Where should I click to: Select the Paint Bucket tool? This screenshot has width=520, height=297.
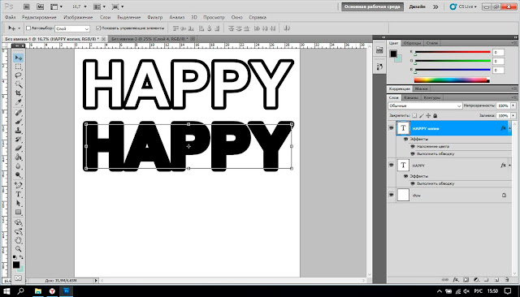click(18, 157)
